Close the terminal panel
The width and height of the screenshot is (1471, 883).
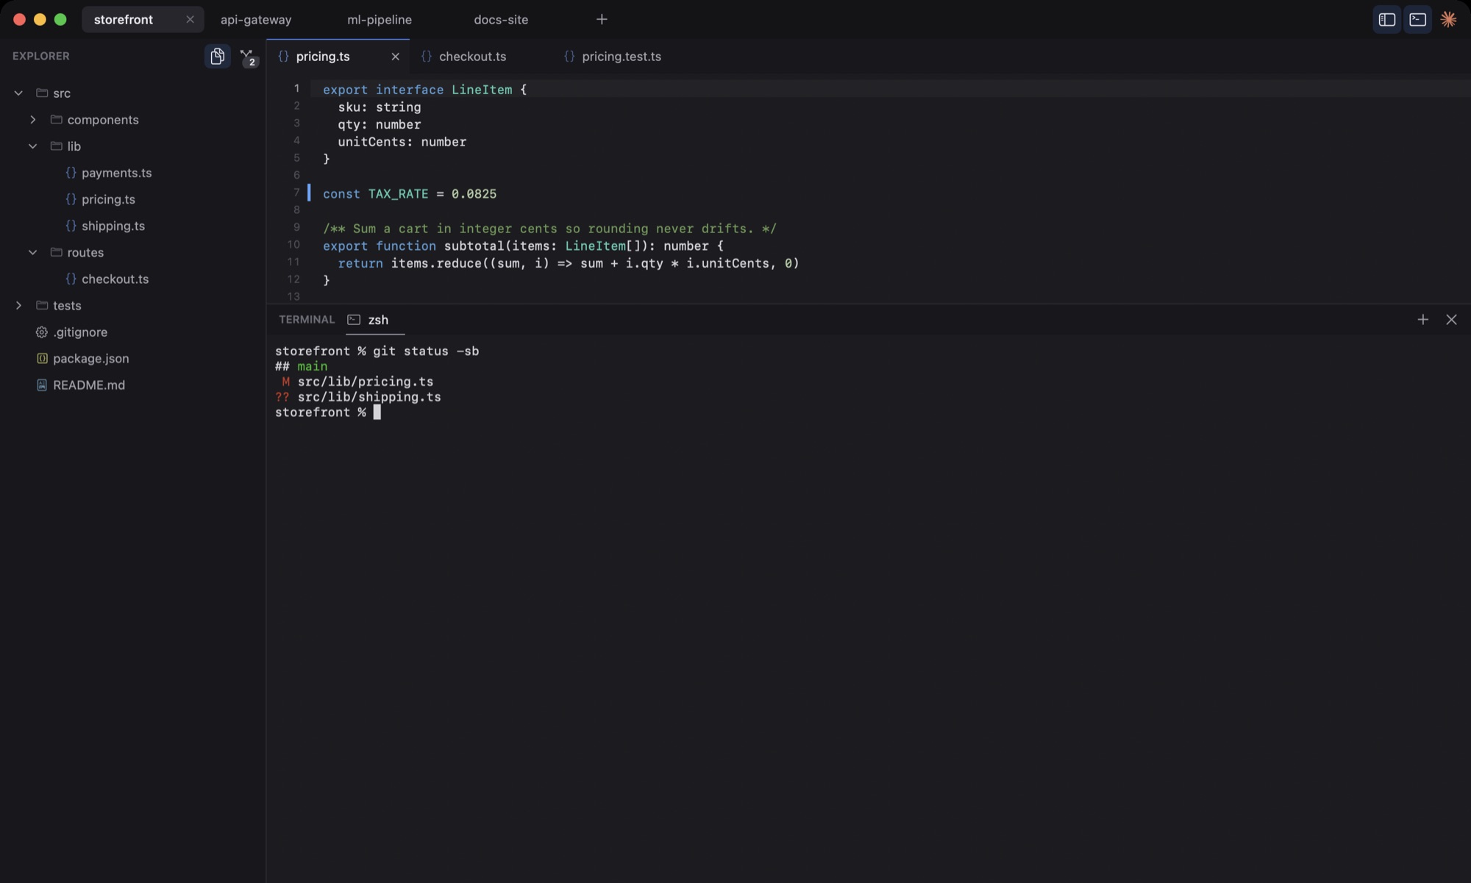pyautogui.click(x=1451, y=320)
